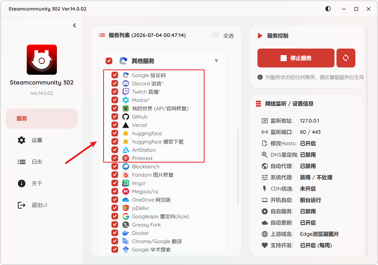378x265 pixels.
Task: Uncheck the Greasy Fork checkbox
Action: 115,224
